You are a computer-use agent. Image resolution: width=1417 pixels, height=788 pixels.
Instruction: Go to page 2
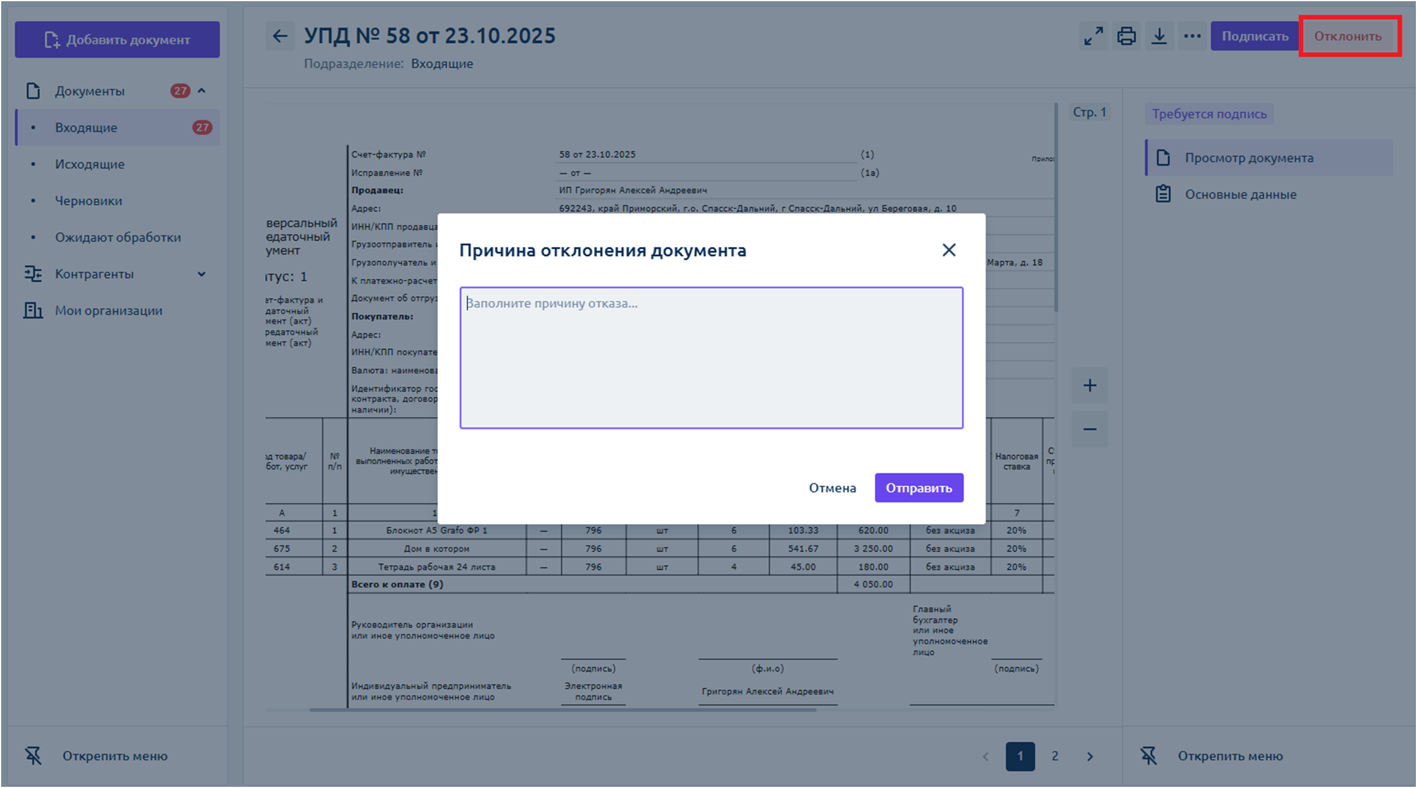click(1055, 756)
